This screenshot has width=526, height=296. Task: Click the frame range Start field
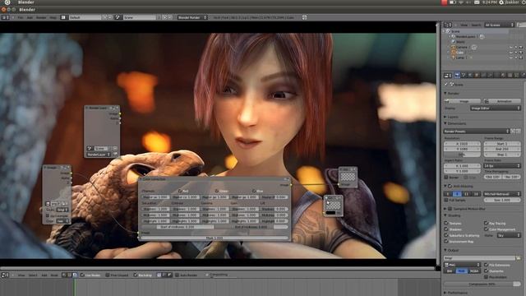tap(502, 144)
